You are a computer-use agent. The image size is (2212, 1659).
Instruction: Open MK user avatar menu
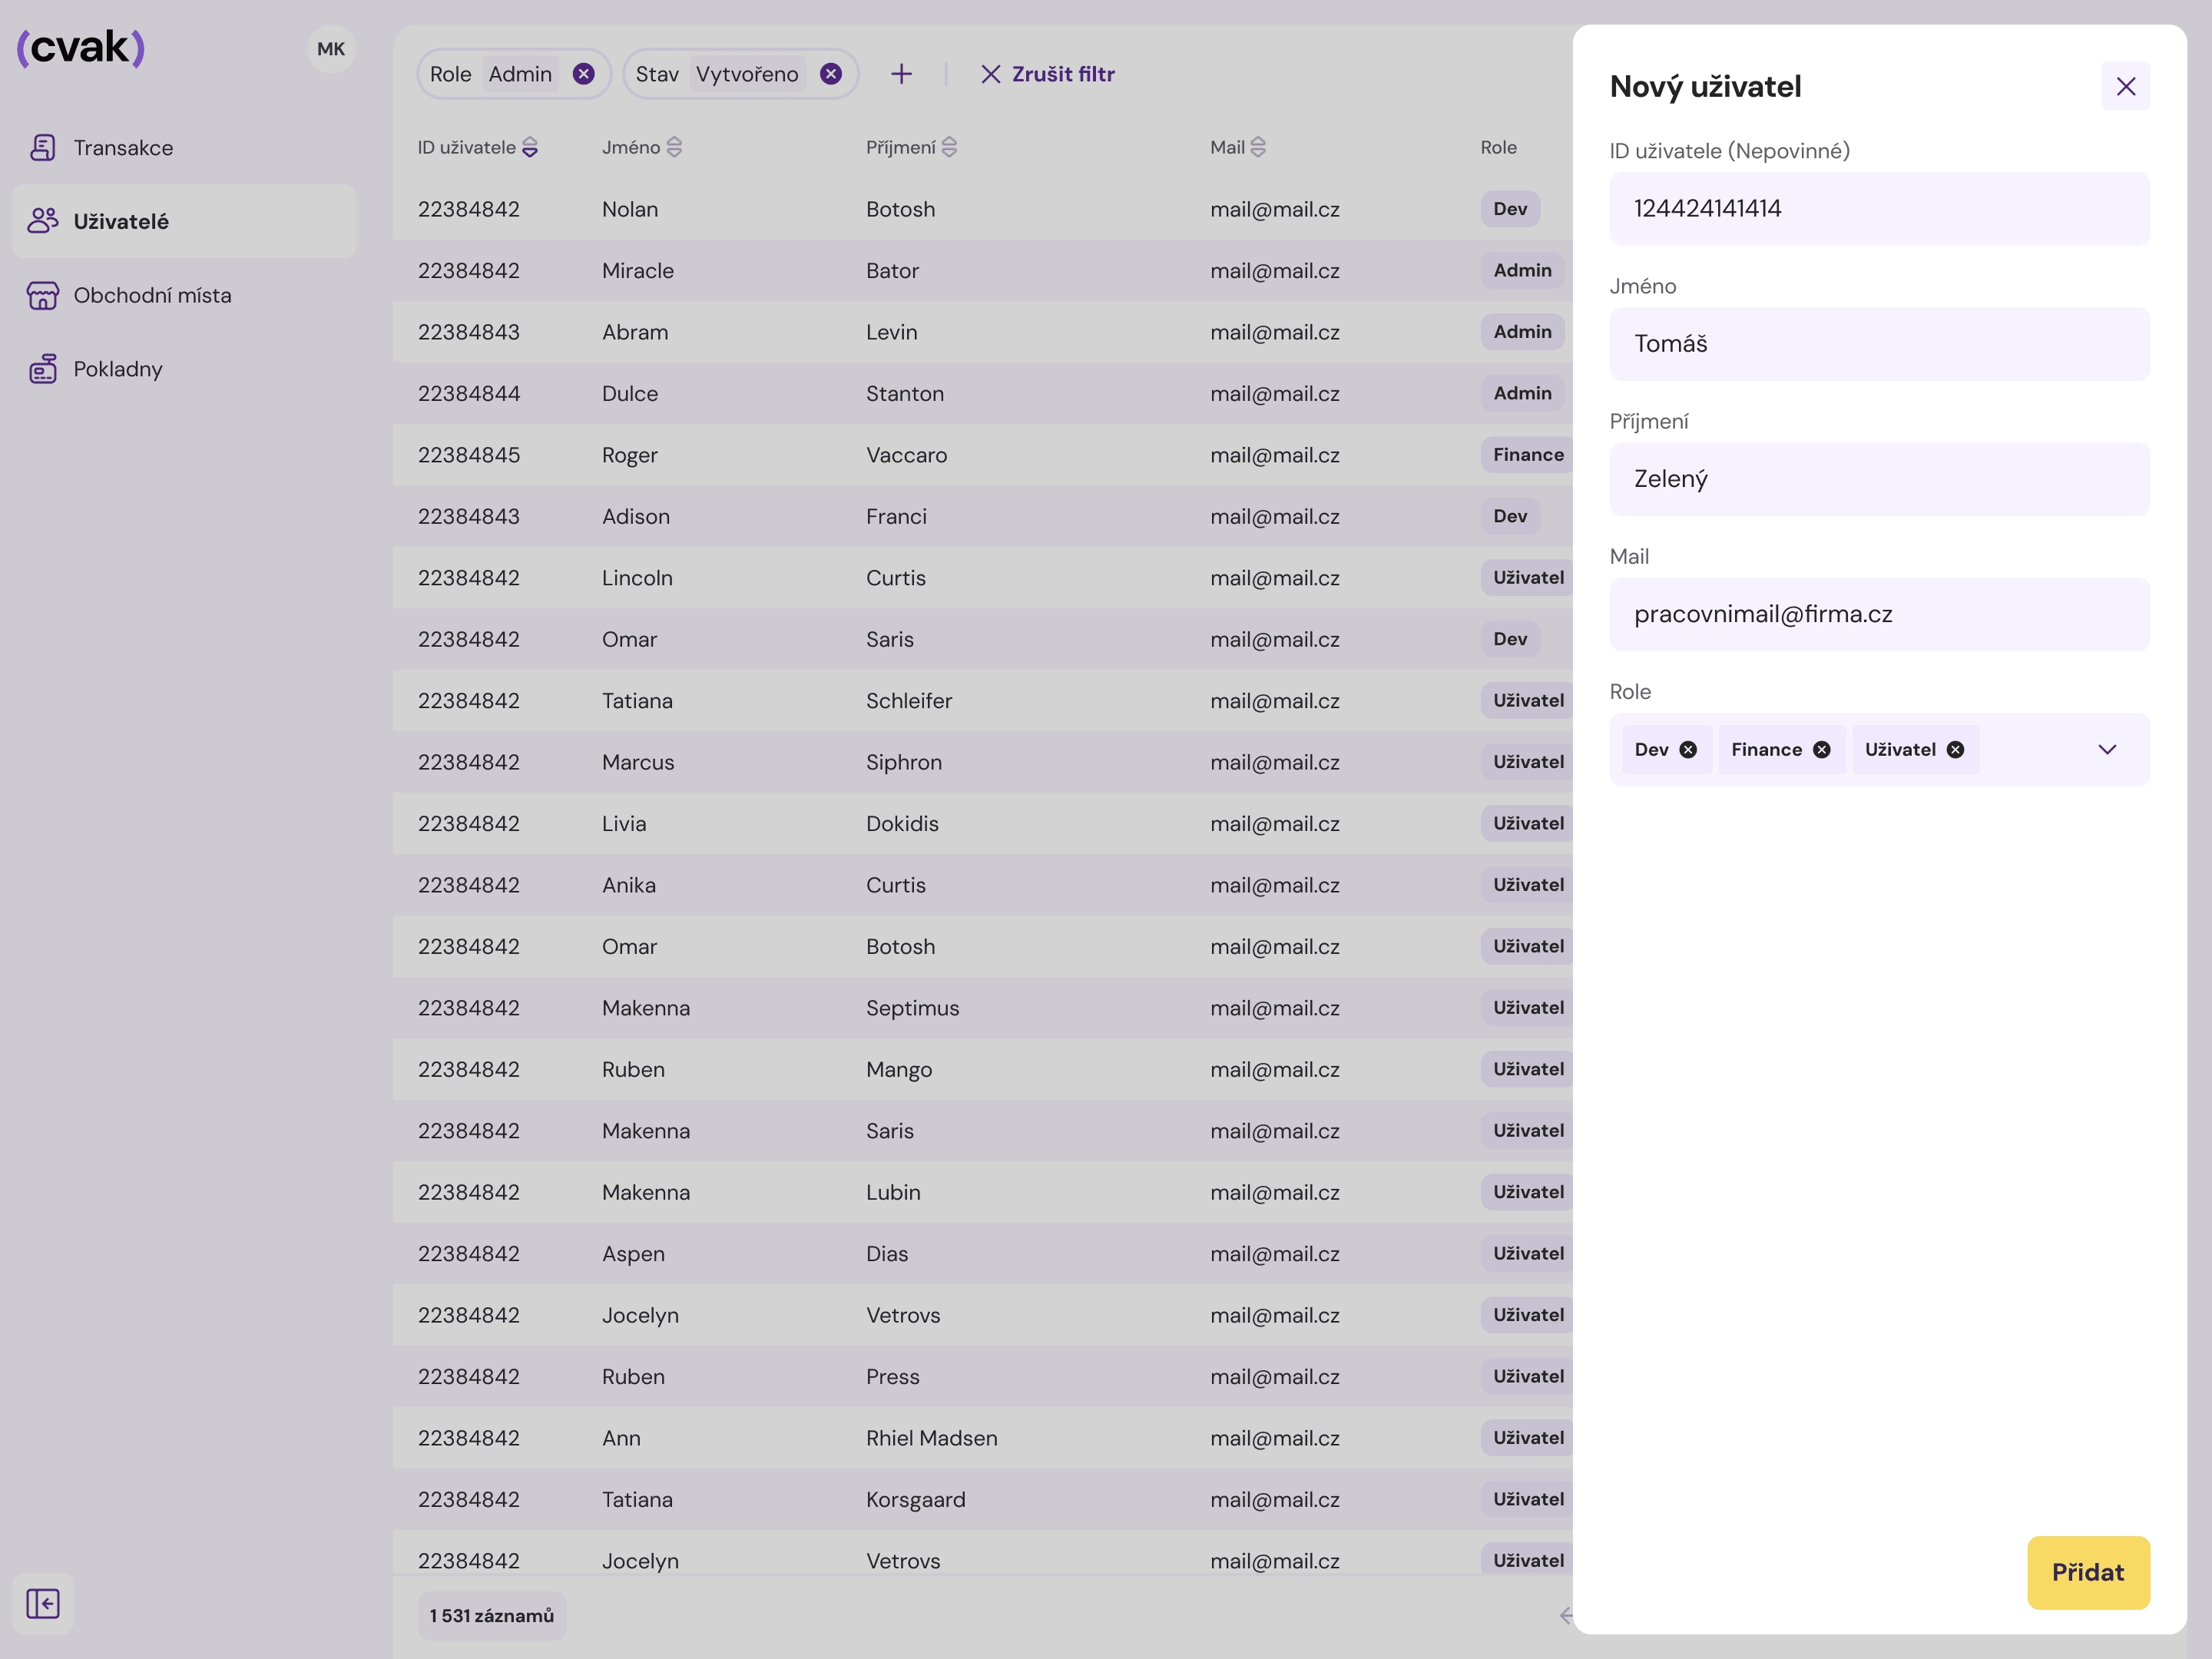(x=331, y=49)
